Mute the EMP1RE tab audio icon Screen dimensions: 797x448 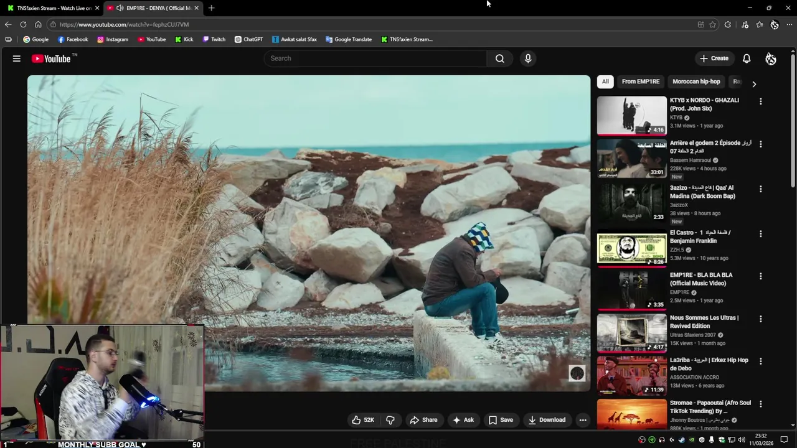(x=119, y=8)
